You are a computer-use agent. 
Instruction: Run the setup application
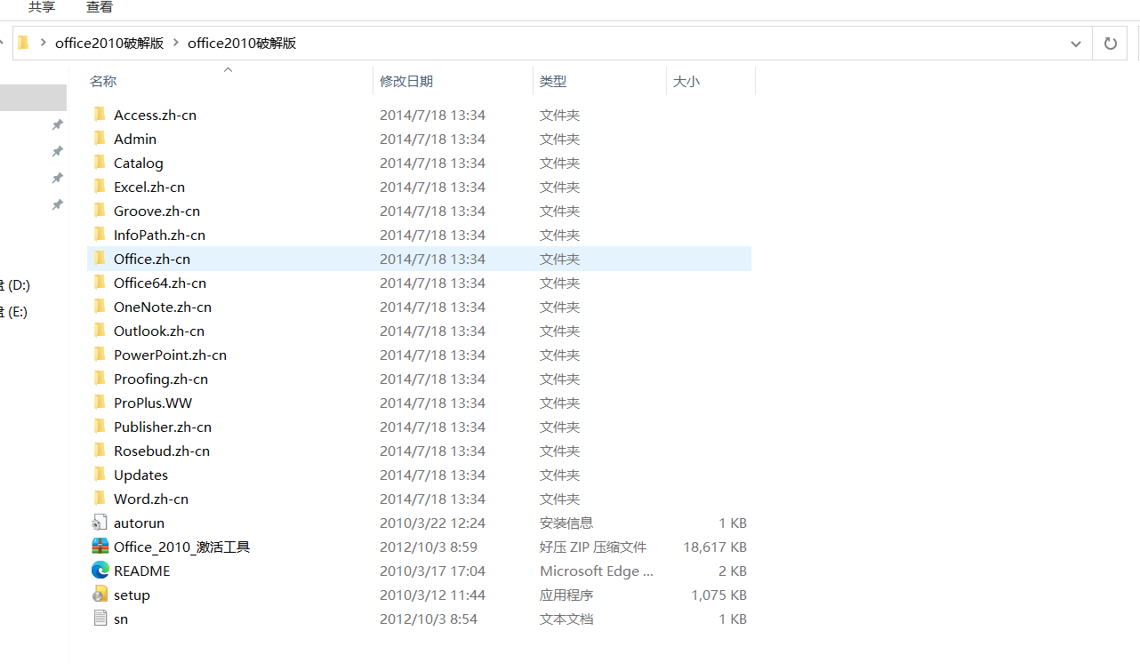point(132,594)
